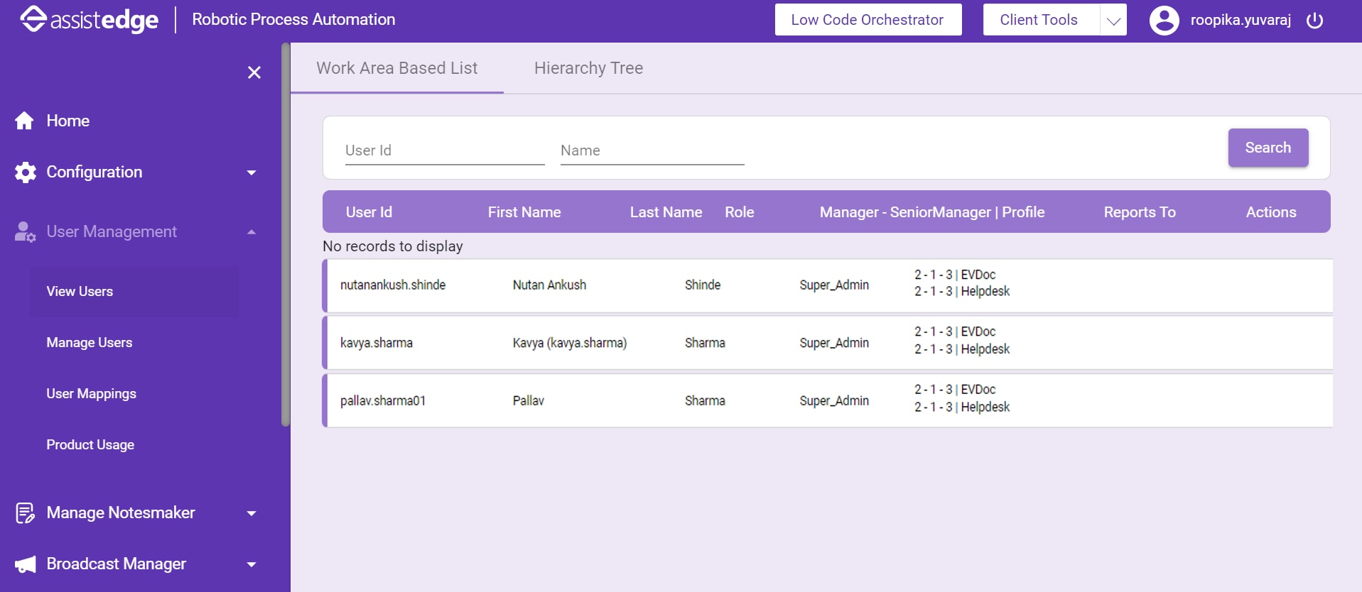Expand the Manage Notesmaker arrow
1362x592 pixels.
(x=252, y=513)
